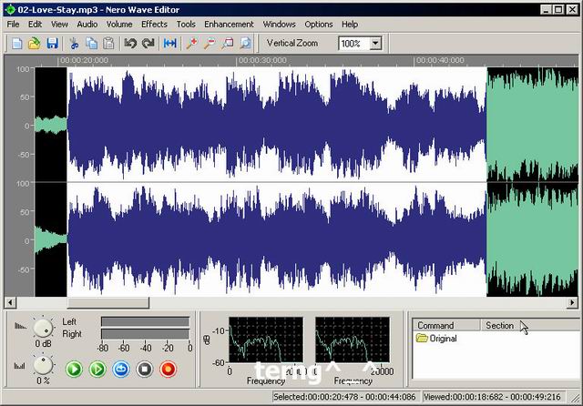Open a file with the folder icon
The height and width of the screenshot is (406, 583).
click(35, 44)
